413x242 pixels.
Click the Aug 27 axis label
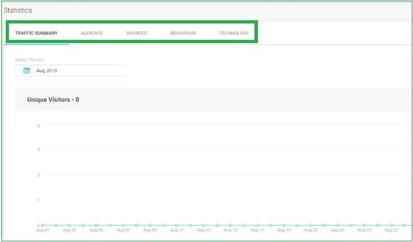[x=391, y=230]
